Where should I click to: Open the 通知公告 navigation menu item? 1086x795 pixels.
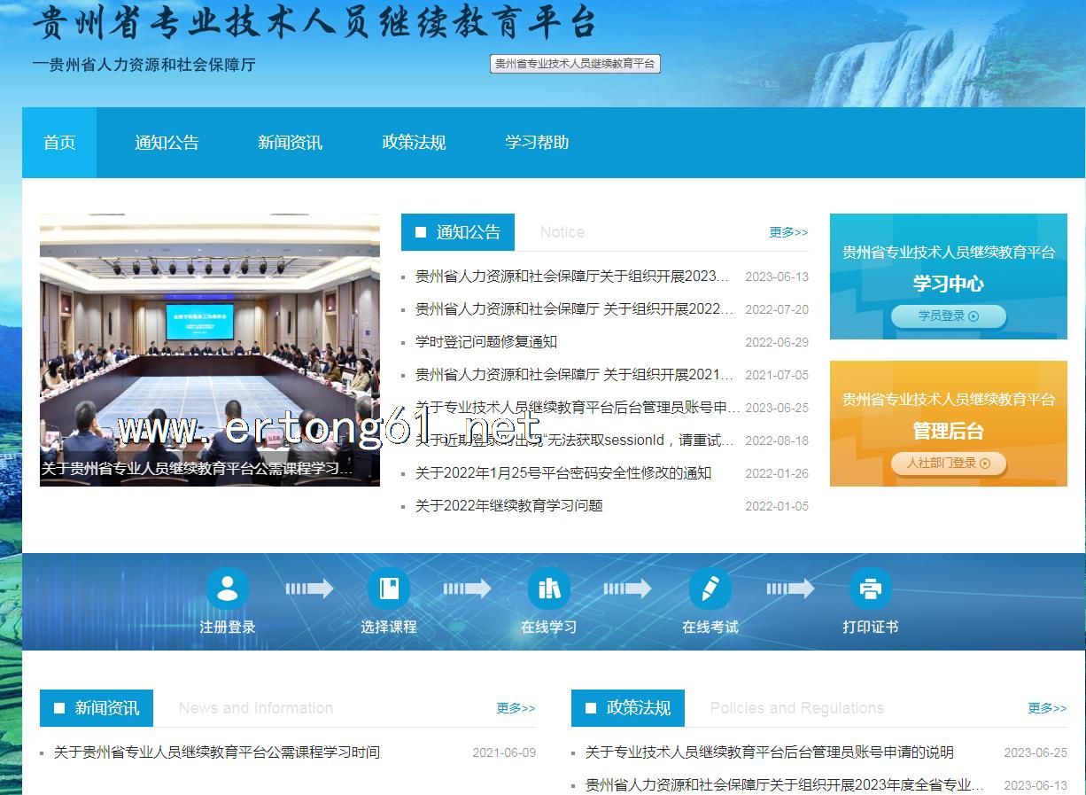(167, 143)
